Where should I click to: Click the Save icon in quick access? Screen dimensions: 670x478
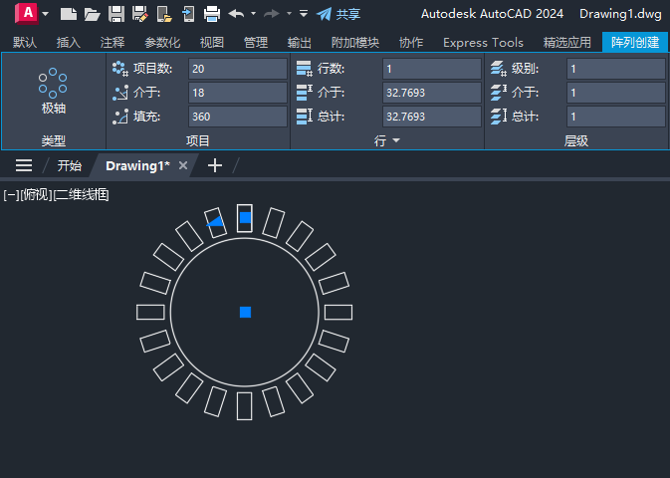pos(115,14)
